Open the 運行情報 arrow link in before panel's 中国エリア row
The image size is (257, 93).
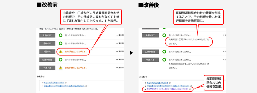(x=120, y=51)
